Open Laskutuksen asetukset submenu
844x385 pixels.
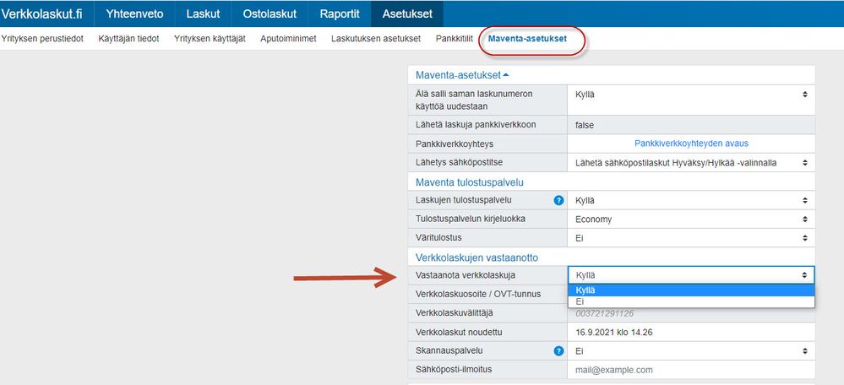click(x=378, y=39)
